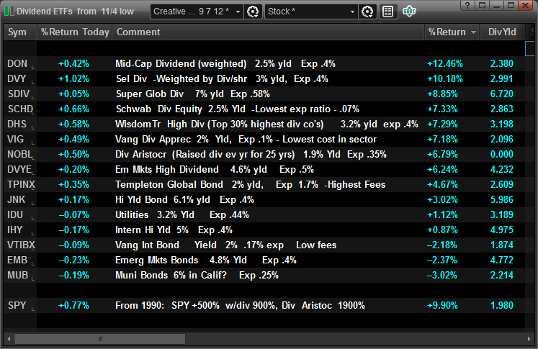The height and width of the screenshot is (349, 538).
Task: Open the Stock column set dropdown
Action: click(x=311, y=12)
